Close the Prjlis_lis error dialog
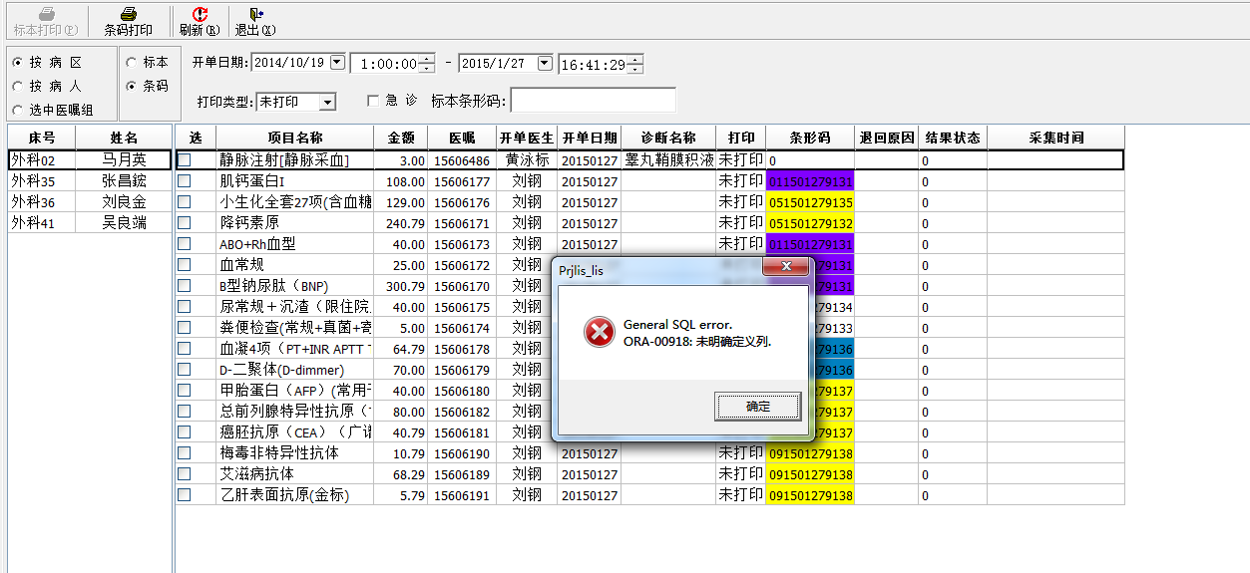The width and height of the screenshot is (1250, 573). tap(785, 267)
